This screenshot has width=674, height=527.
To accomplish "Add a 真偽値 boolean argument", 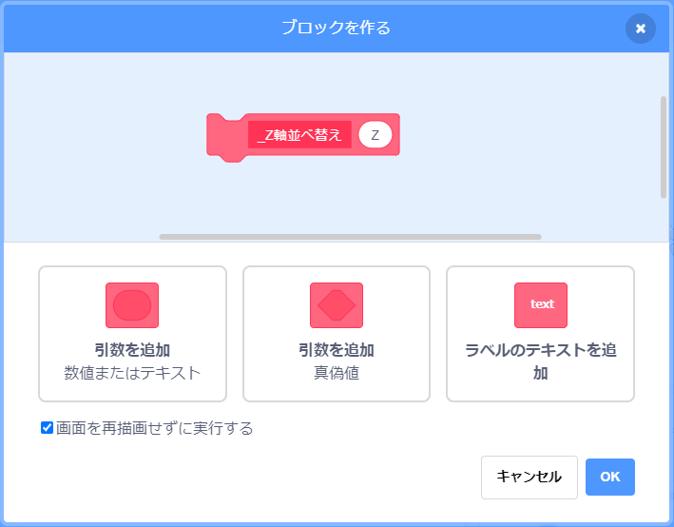I will [337, 334].
